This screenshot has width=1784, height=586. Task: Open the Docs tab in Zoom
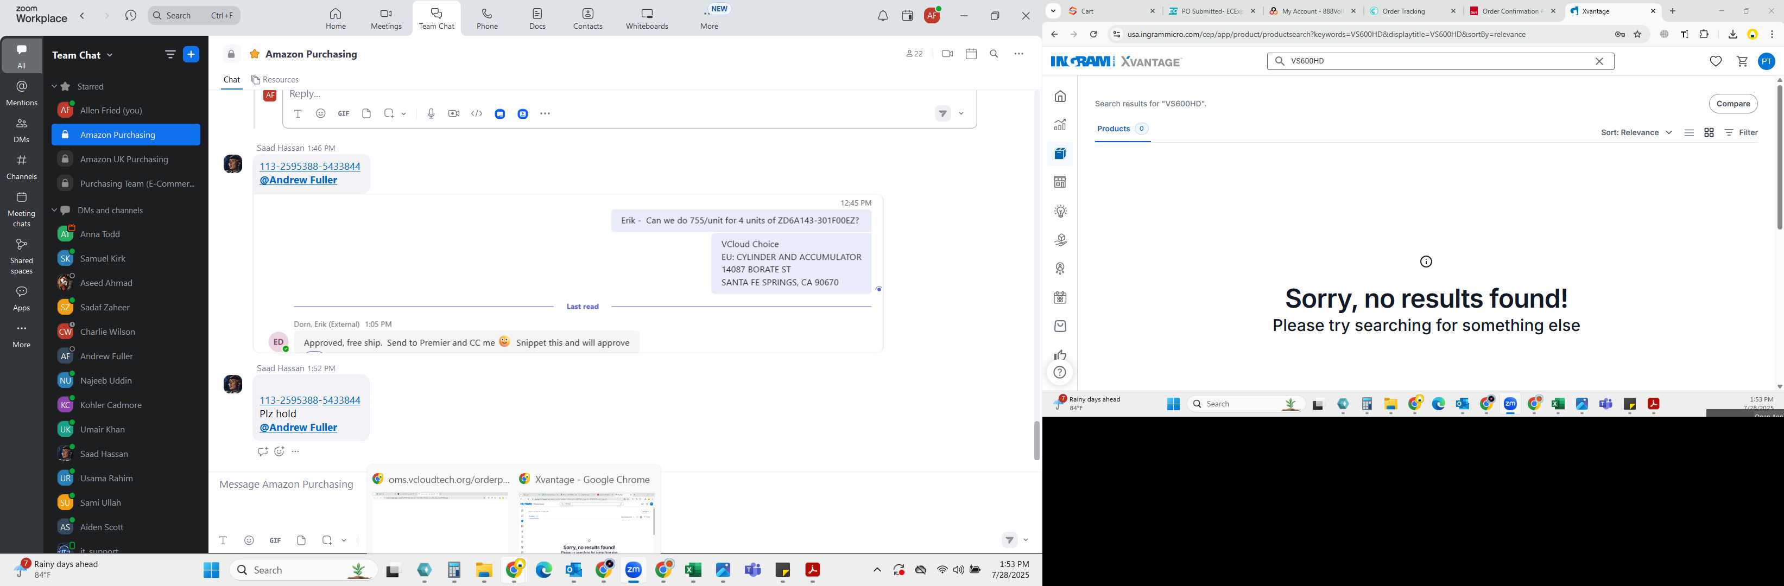pos(537,18)
